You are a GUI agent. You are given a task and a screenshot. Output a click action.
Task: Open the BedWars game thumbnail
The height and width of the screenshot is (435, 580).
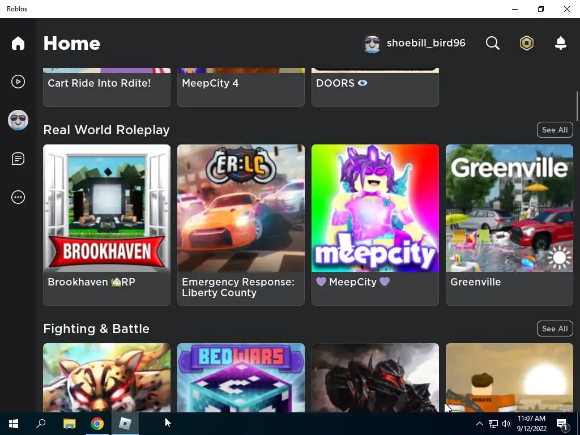point(241,378)
